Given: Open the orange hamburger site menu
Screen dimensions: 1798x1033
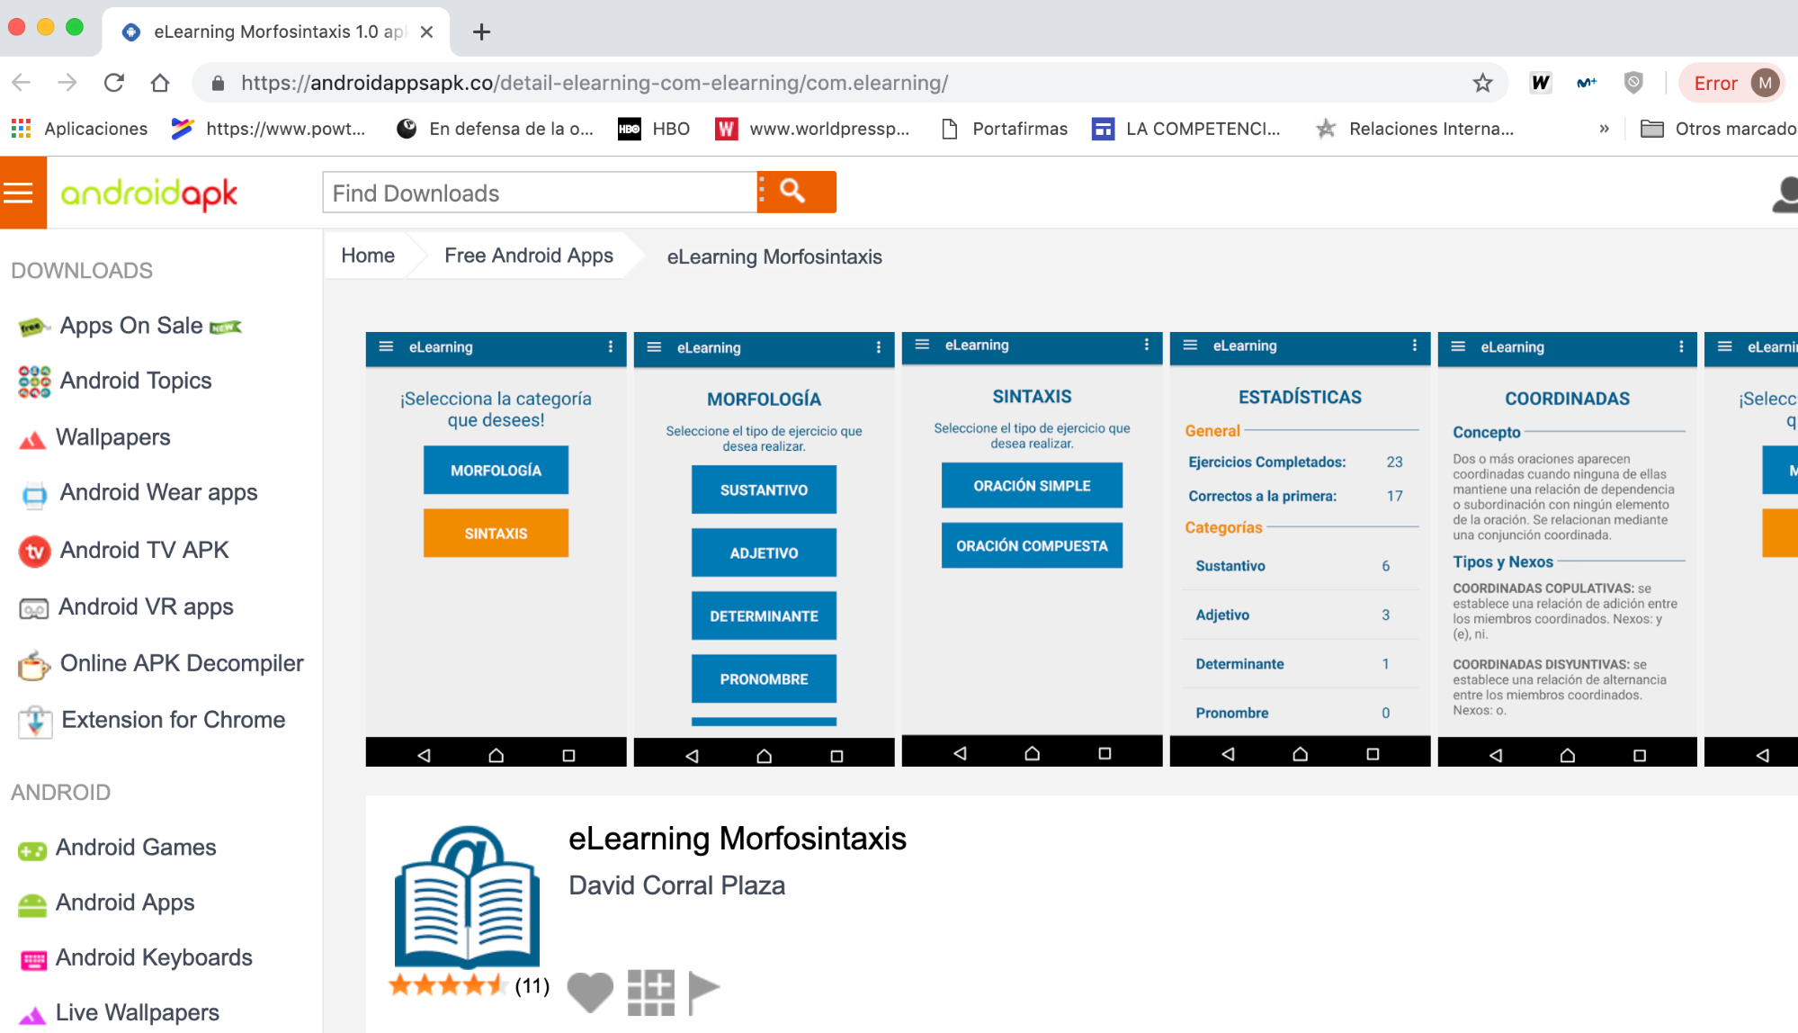Looking at the screenshot, I should tap(19, 193).
